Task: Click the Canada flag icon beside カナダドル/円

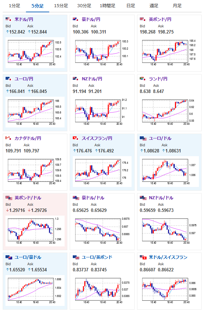Action: (8, 138)
